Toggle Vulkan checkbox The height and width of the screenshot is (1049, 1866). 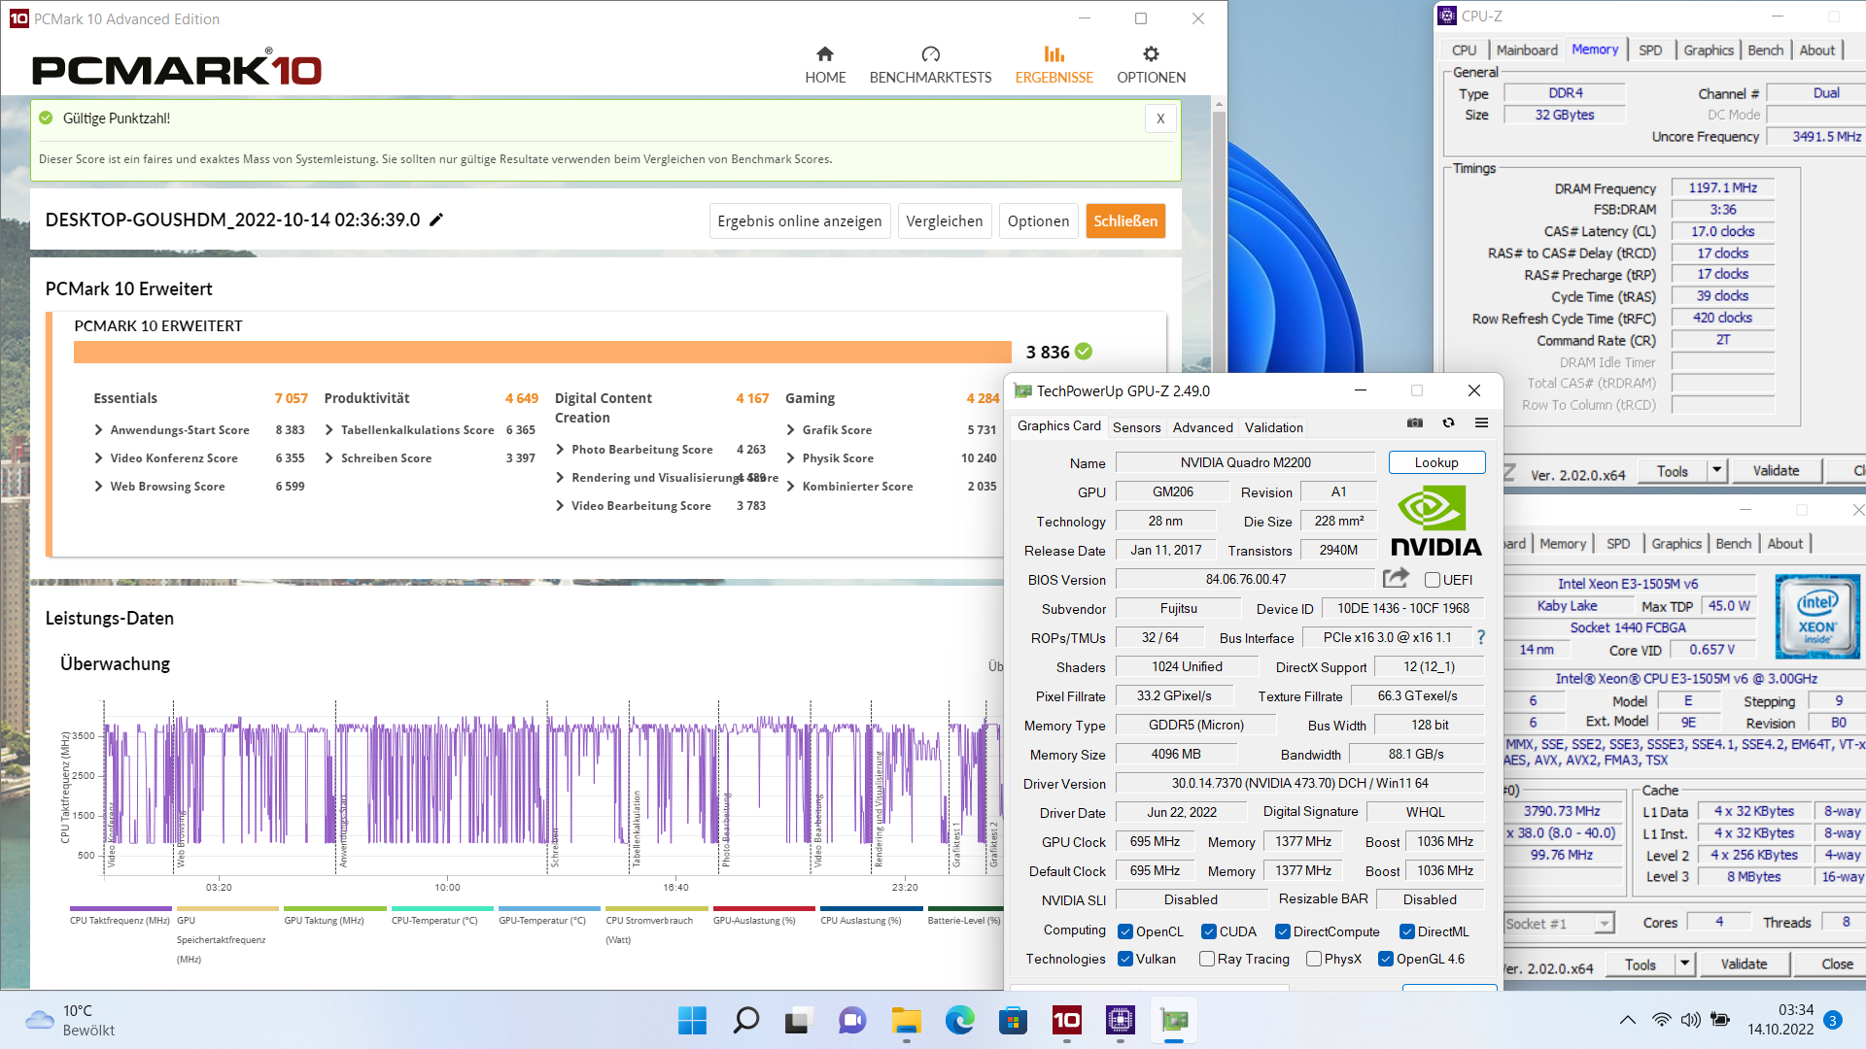coord(1125,959)
